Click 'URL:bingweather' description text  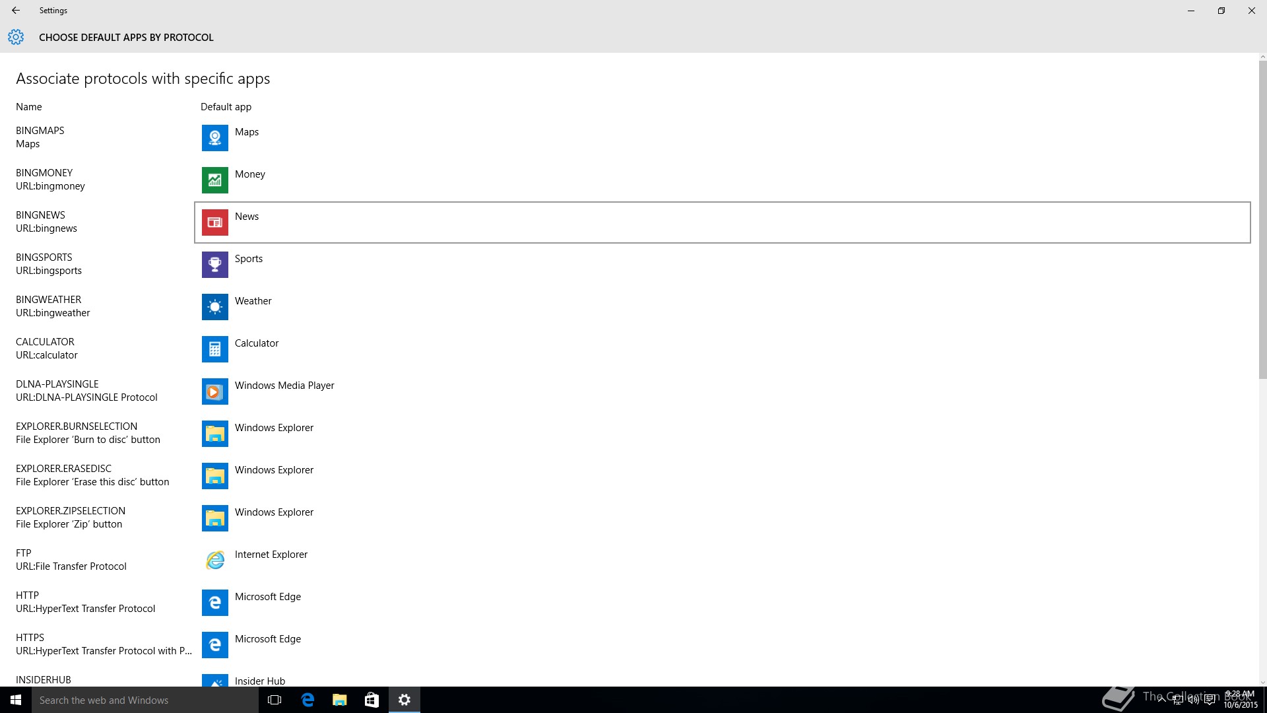tap(53, 313)
